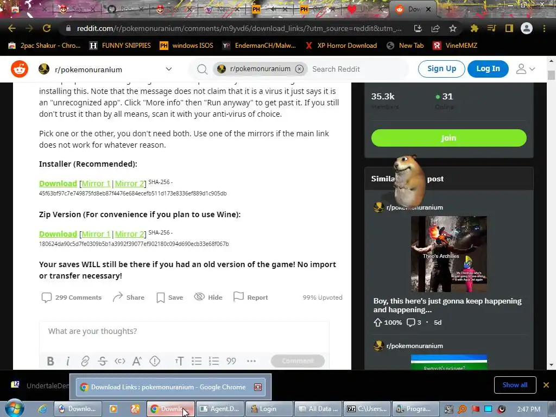
Task: Click the share page icon in address bar
Action: click(x=435, y=28)
